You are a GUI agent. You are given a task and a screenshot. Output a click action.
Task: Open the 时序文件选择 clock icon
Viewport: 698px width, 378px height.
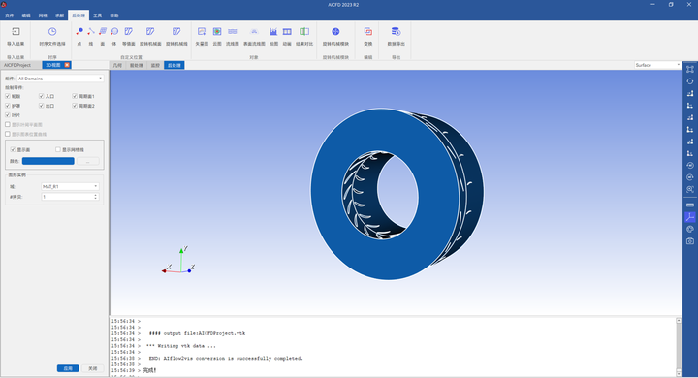click(x=52, y=32)
